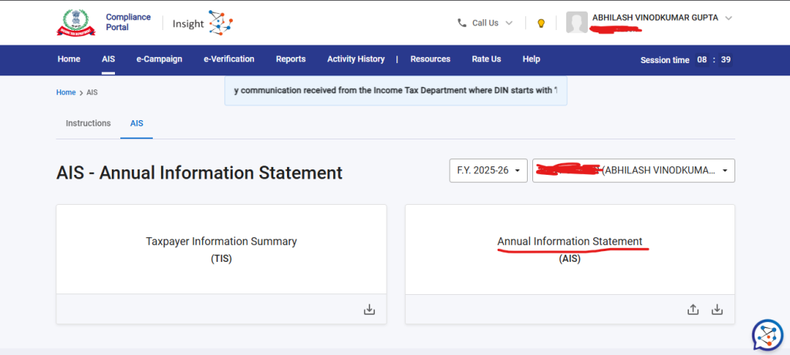Click upload icon on AIS card
This screenshot has width=790, height=355.
click(694, 310)
